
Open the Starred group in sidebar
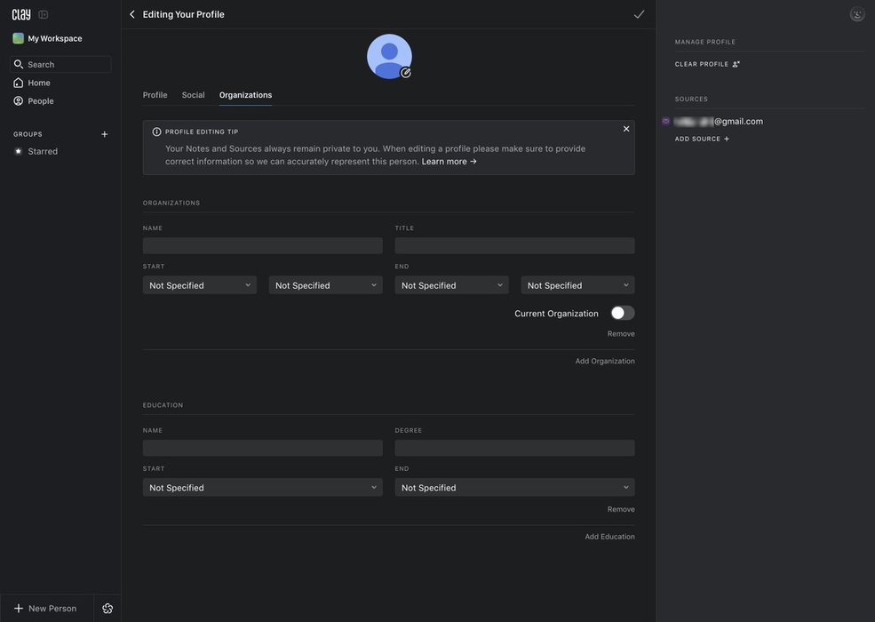[x=43, y=151]
